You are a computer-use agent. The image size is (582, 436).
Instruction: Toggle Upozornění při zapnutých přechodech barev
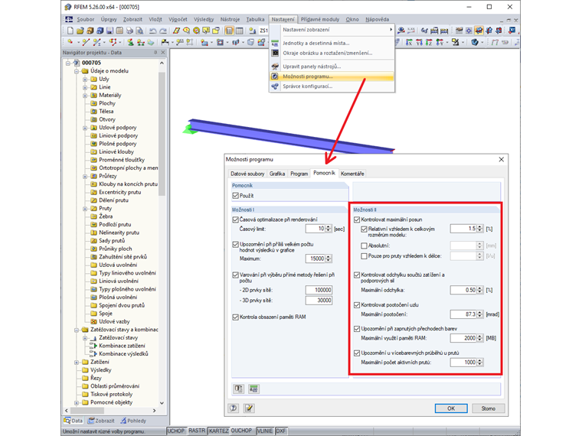coord(357,328)
